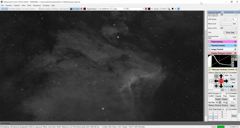
Task: Toggle Live View in the toolbar
Action: coord(4,9)
